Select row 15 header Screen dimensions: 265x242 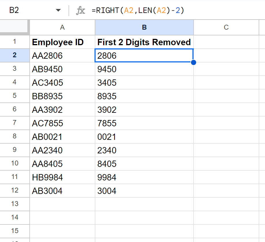15,231
